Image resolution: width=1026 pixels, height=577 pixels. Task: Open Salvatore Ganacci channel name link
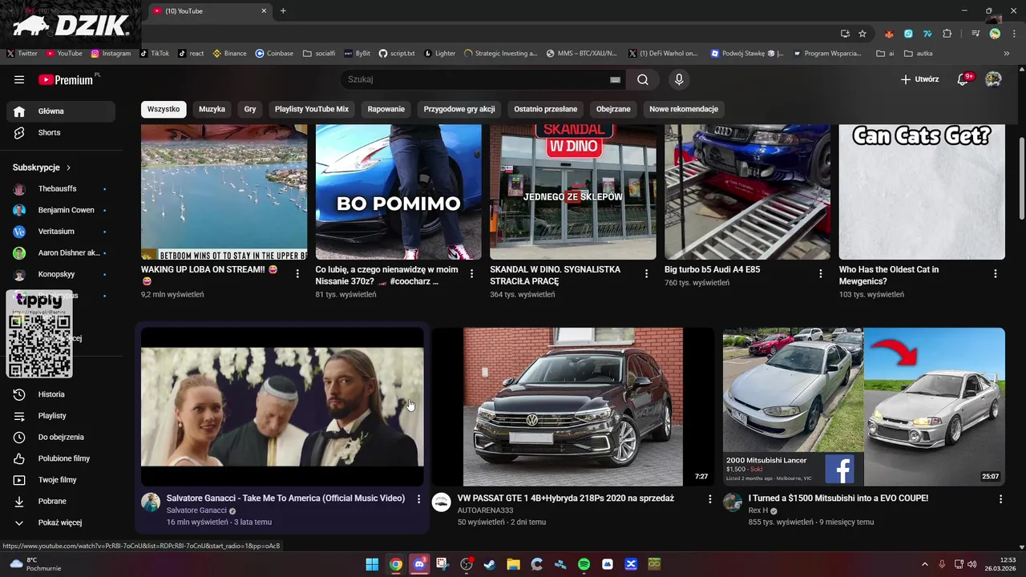(196, 510)
